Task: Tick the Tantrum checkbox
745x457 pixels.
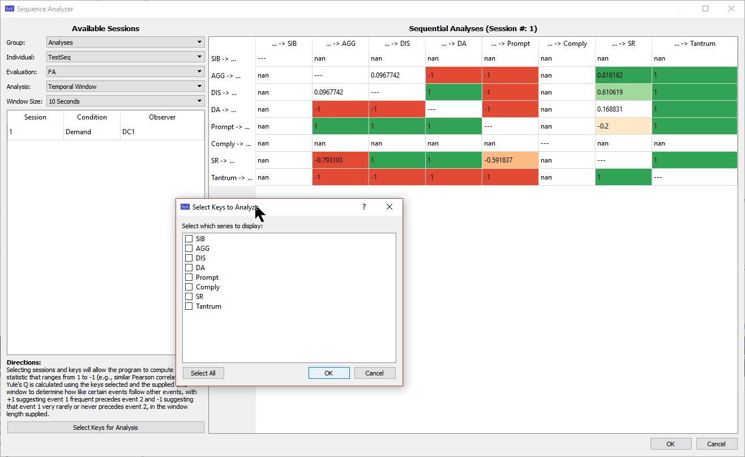Action: (x=189, y=306)
